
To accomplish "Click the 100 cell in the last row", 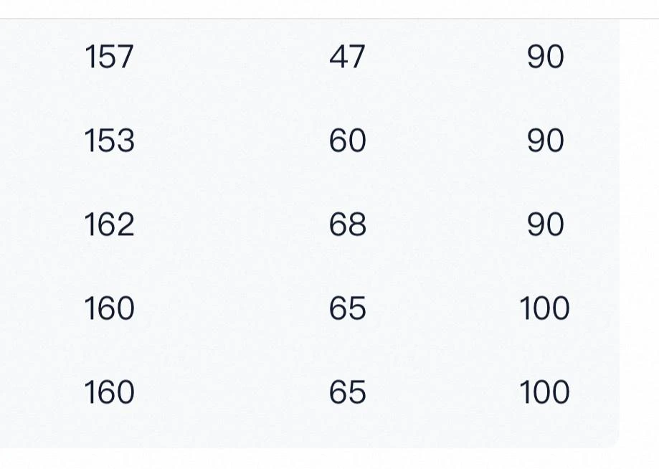I will click(x=544, y=392).
